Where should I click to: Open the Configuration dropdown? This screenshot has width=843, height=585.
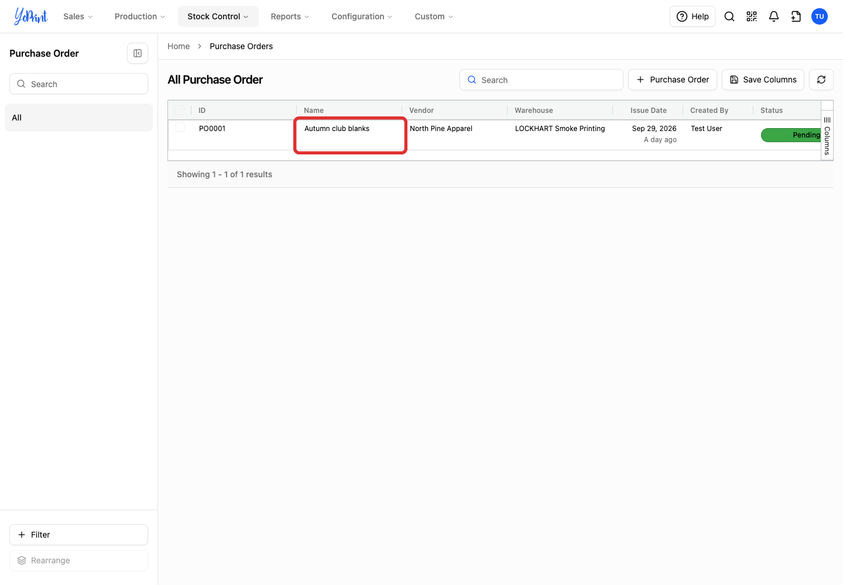(x=362, y=16)
